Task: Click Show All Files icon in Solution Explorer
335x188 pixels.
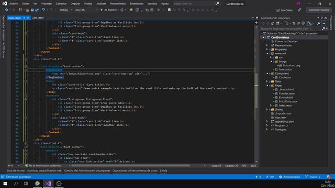Action: pos(303,23)
